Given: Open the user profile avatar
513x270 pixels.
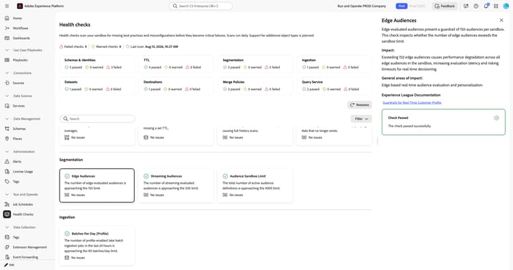Looking at the screenshot, I should click(506, 6).
